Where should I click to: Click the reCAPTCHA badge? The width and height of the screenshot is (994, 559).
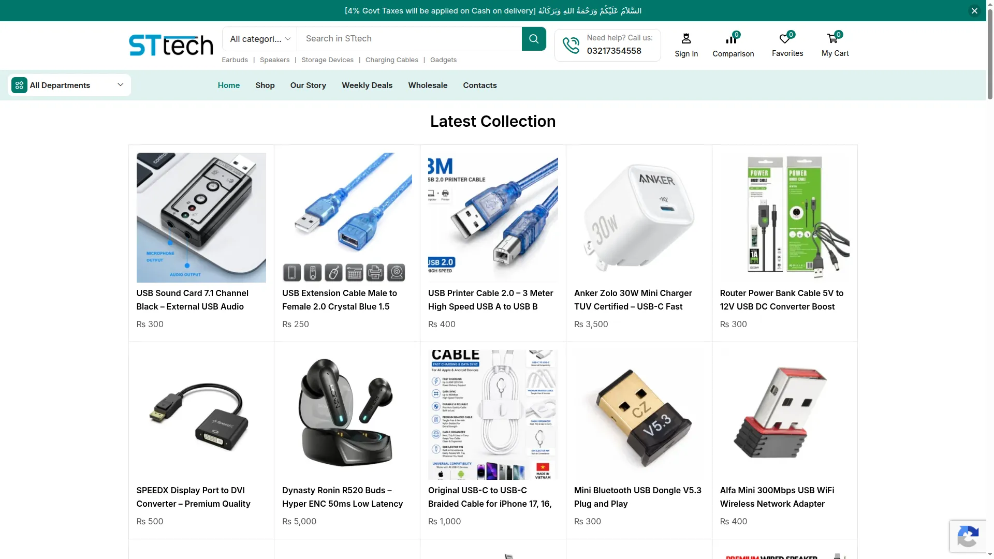pyautogui.click(x=968, y=536)
